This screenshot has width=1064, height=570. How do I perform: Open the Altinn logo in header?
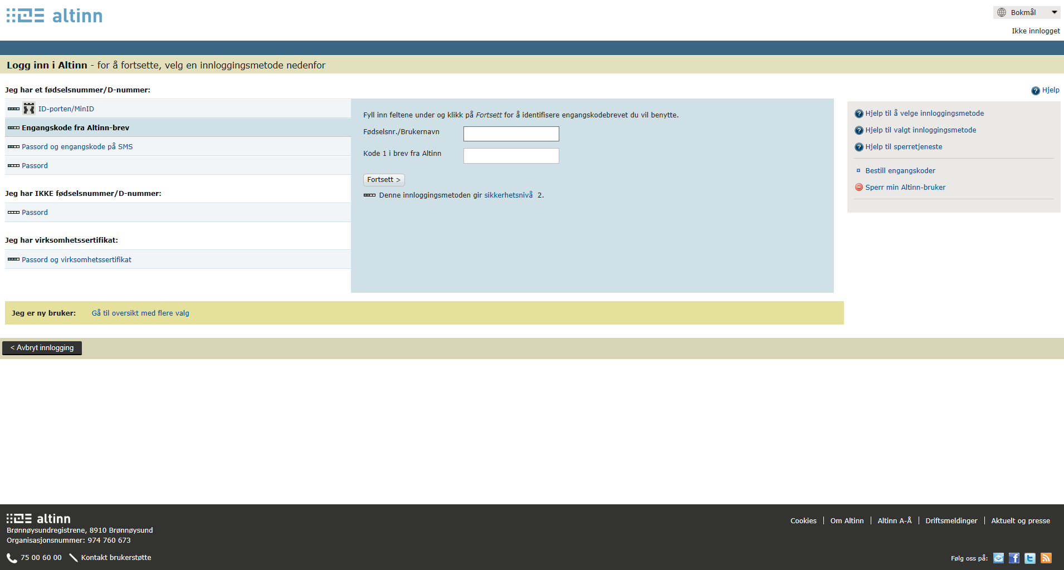[x=54, y=16]
